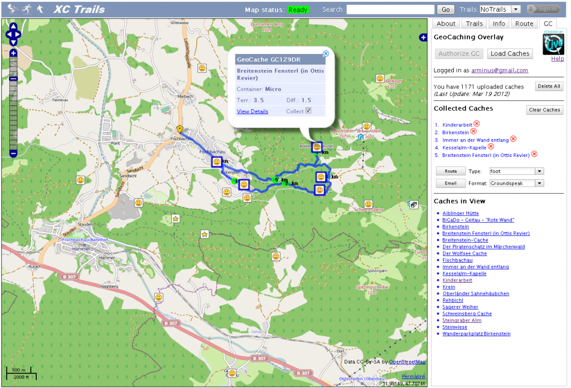Open Aiblinger Hütte in Caches in View

pyautogui.click(x=461, y=213)
